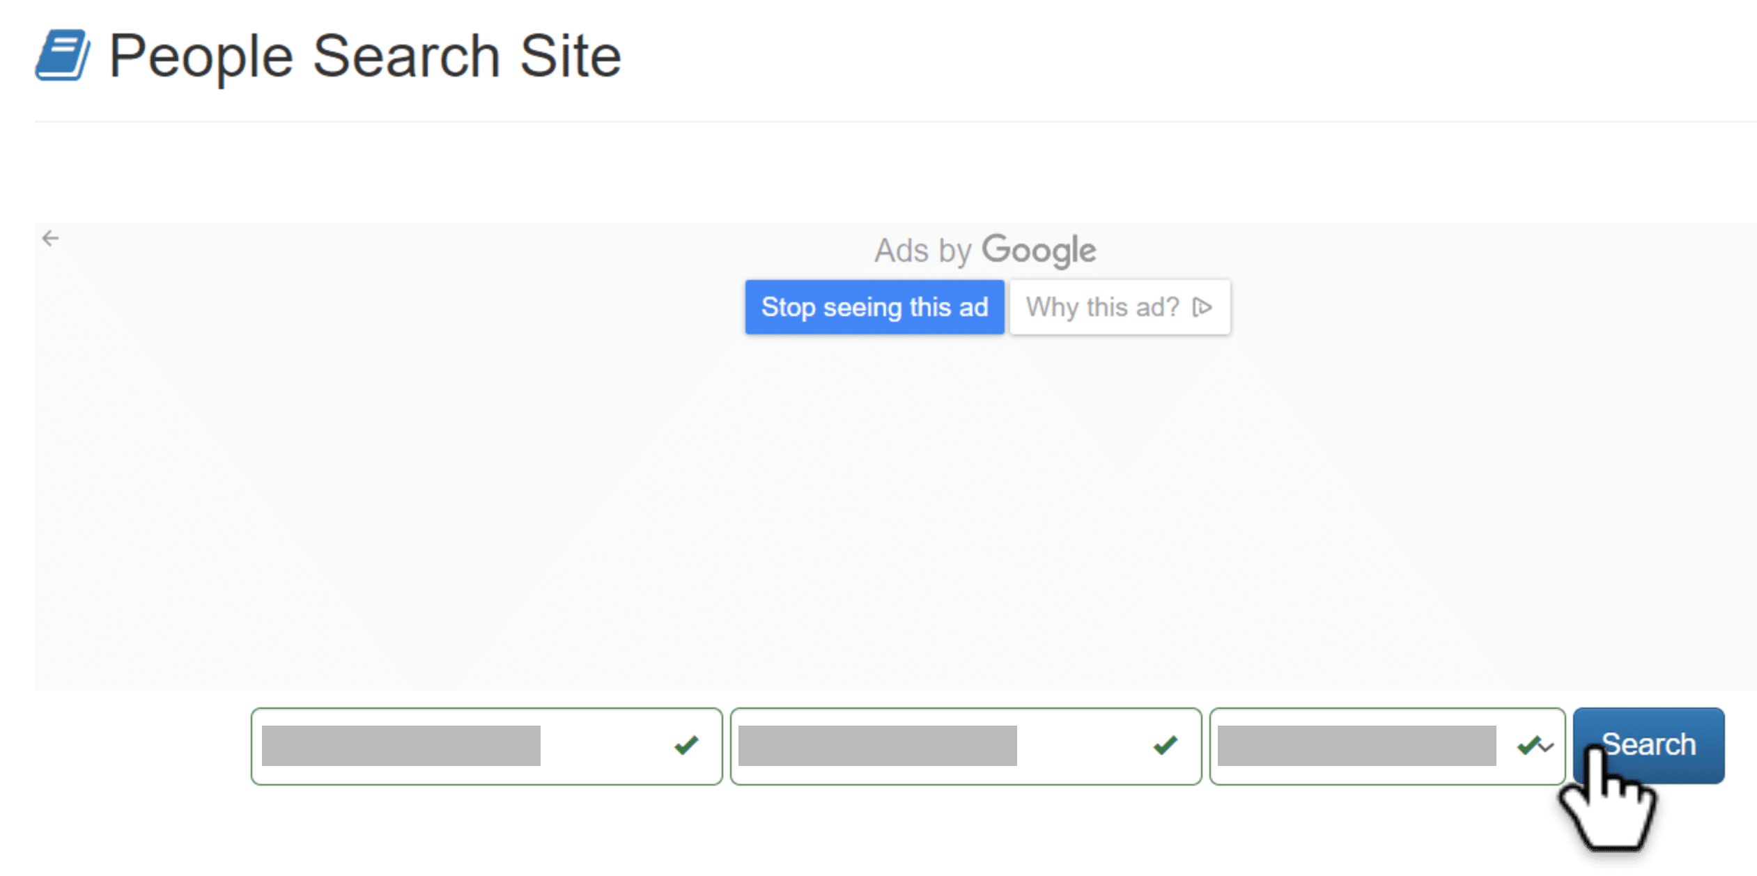1757x876 pixels.
Task: Click the first search input field
Action: pyautogui.click(x=486, y=746)
